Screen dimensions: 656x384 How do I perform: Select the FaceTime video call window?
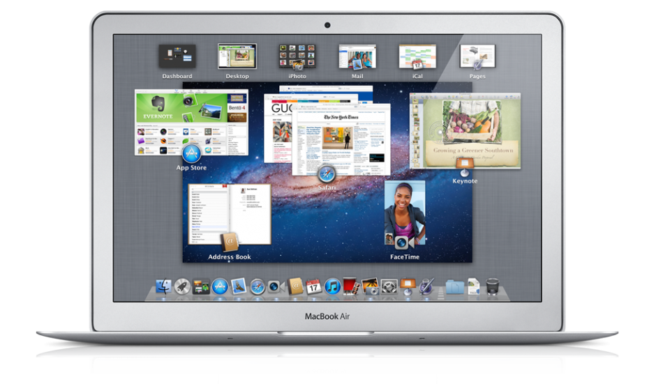coord(405,213)
